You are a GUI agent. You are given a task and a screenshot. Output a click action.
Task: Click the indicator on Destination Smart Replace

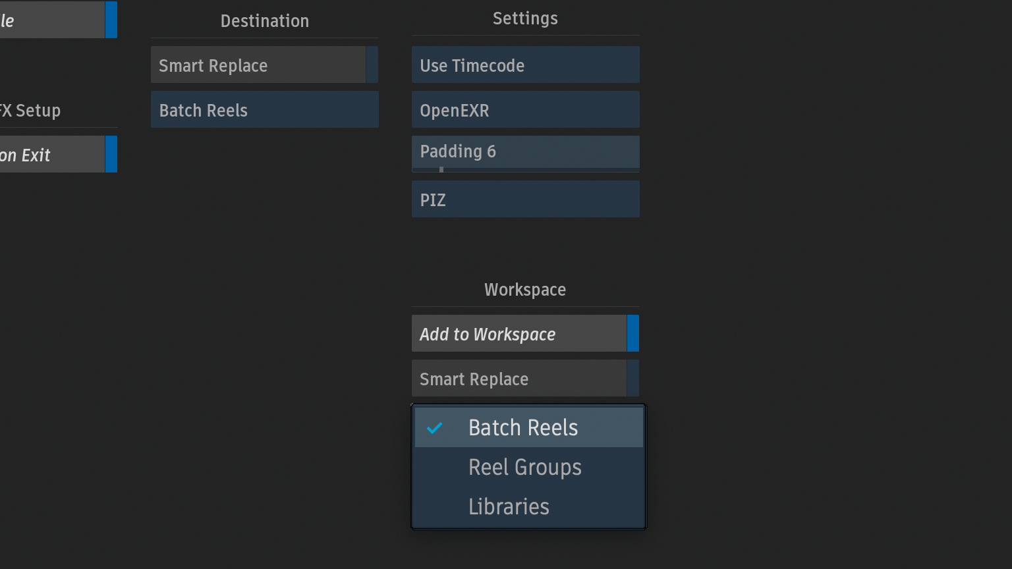372,65
